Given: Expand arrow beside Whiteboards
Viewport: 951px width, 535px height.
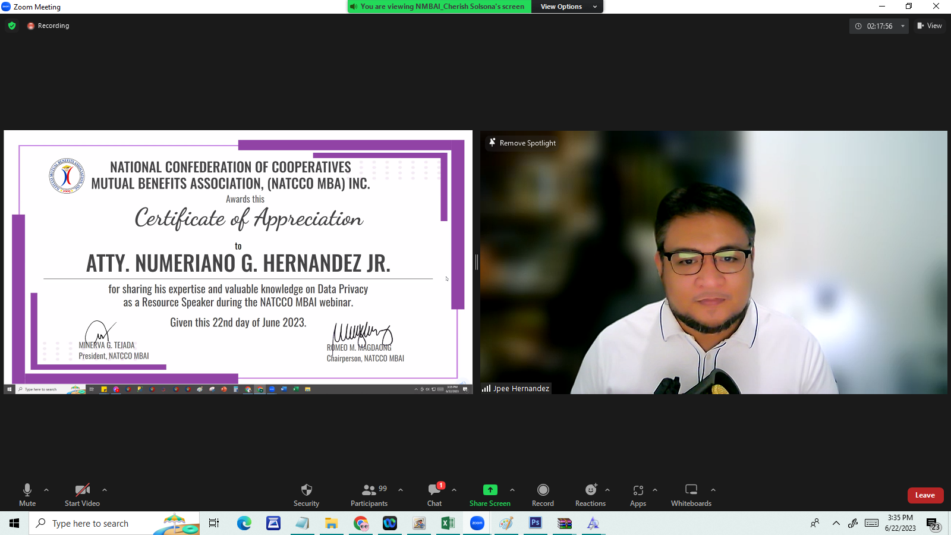Looking at the screenshot, I should point(713,490).
